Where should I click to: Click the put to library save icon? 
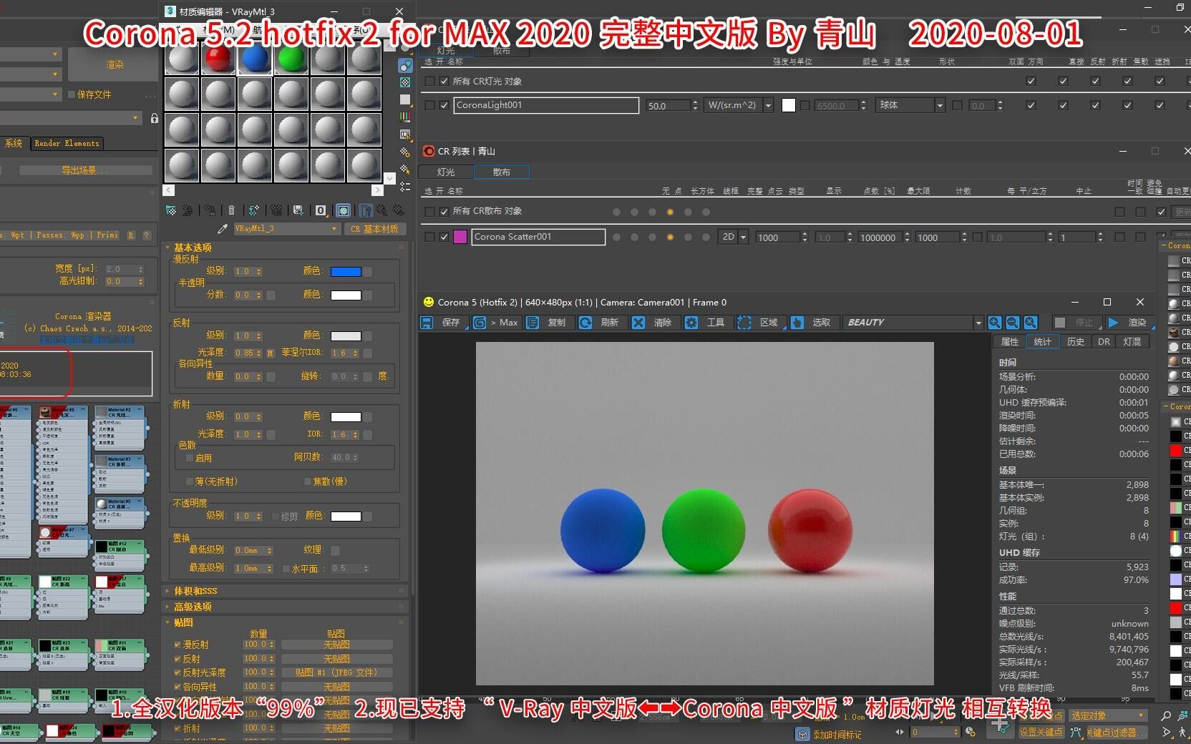298,210
